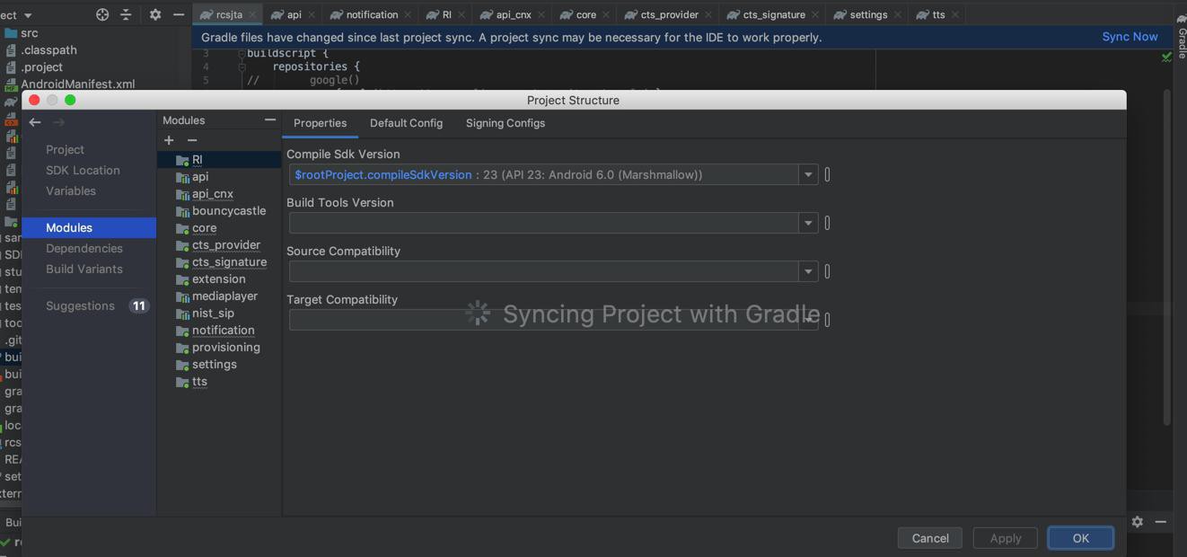Open the bottom tool window gear settings
This screenshot has width=1187, height=557.
pos(1138,521)
